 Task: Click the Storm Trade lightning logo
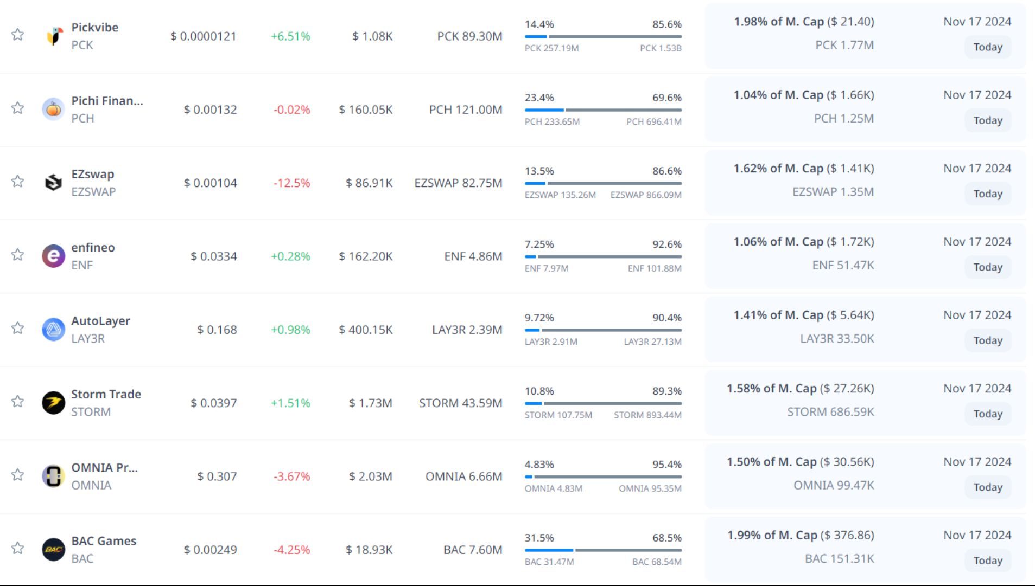(53, 403)
